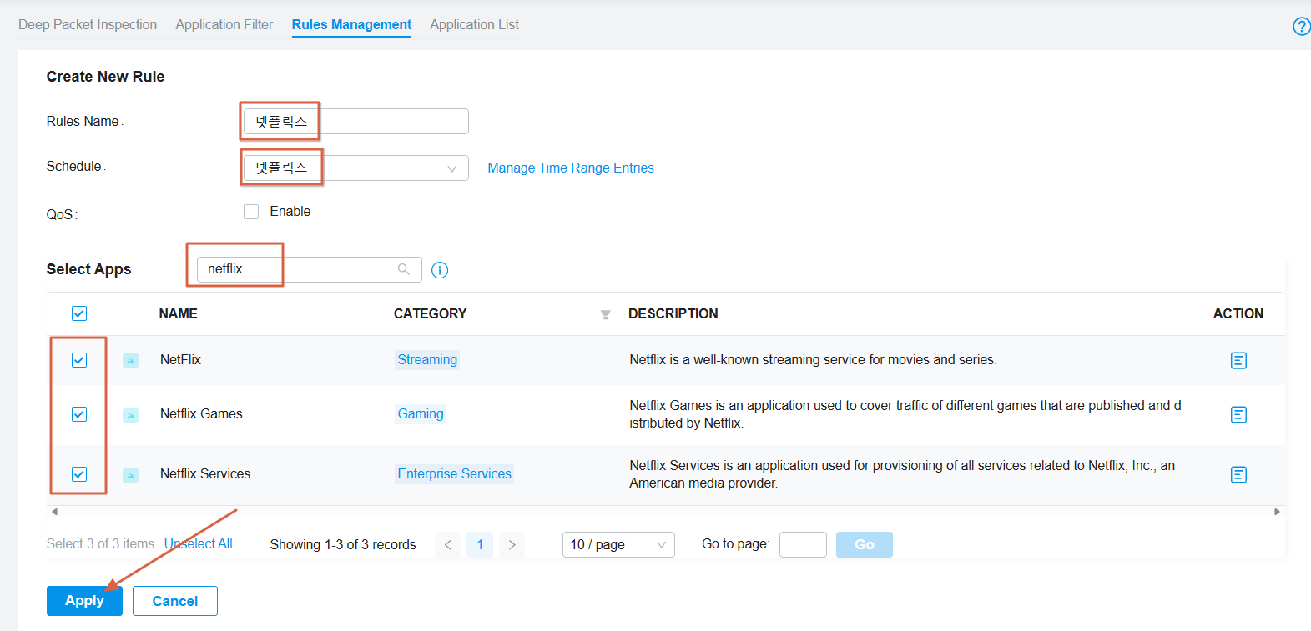Uncheck the Netflix Services checkbox

point(79,474)
